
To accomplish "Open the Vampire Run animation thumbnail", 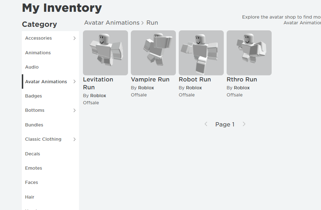I will (x=153, y=52).
